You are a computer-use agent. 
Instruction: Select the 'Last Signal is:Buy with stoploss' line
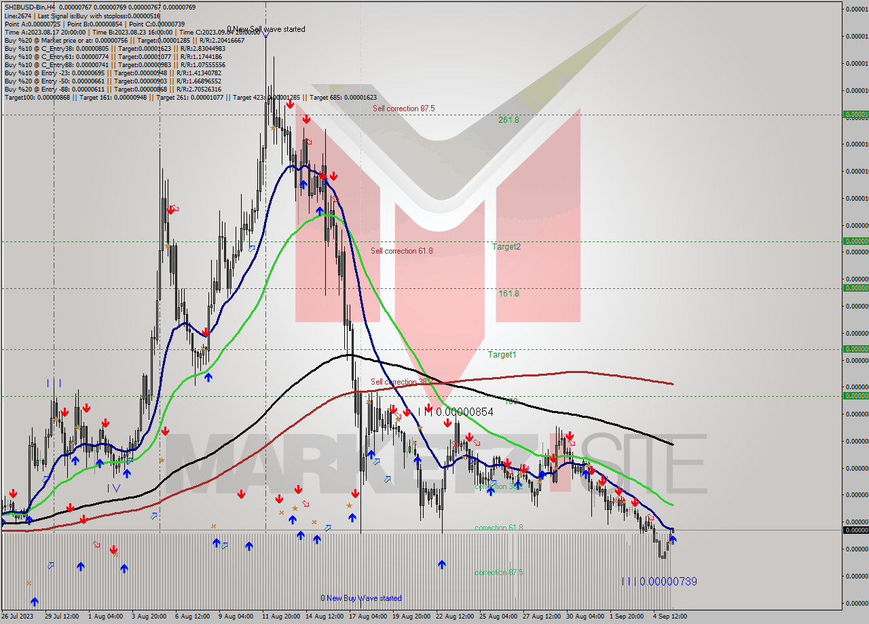coord(82,16)
